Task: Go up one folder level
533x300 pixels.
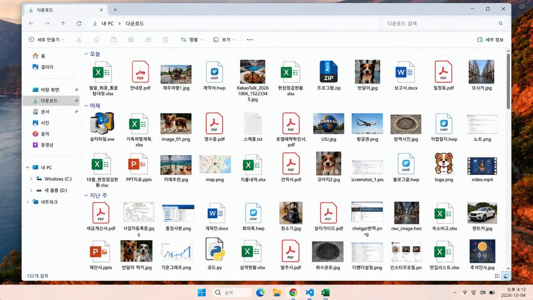Action: (x=63, y=23)
